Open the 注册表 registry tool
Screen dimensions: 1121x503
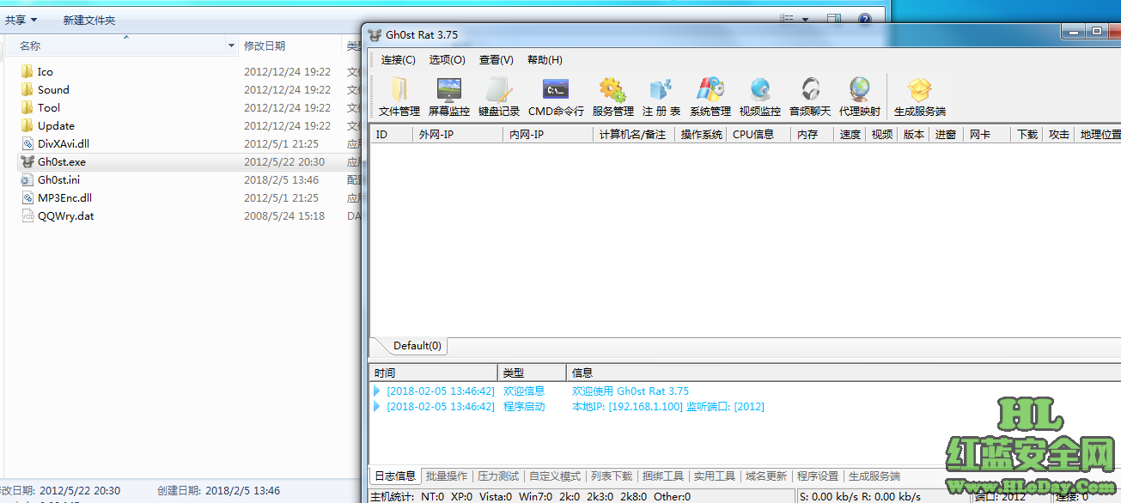(661, 96)
